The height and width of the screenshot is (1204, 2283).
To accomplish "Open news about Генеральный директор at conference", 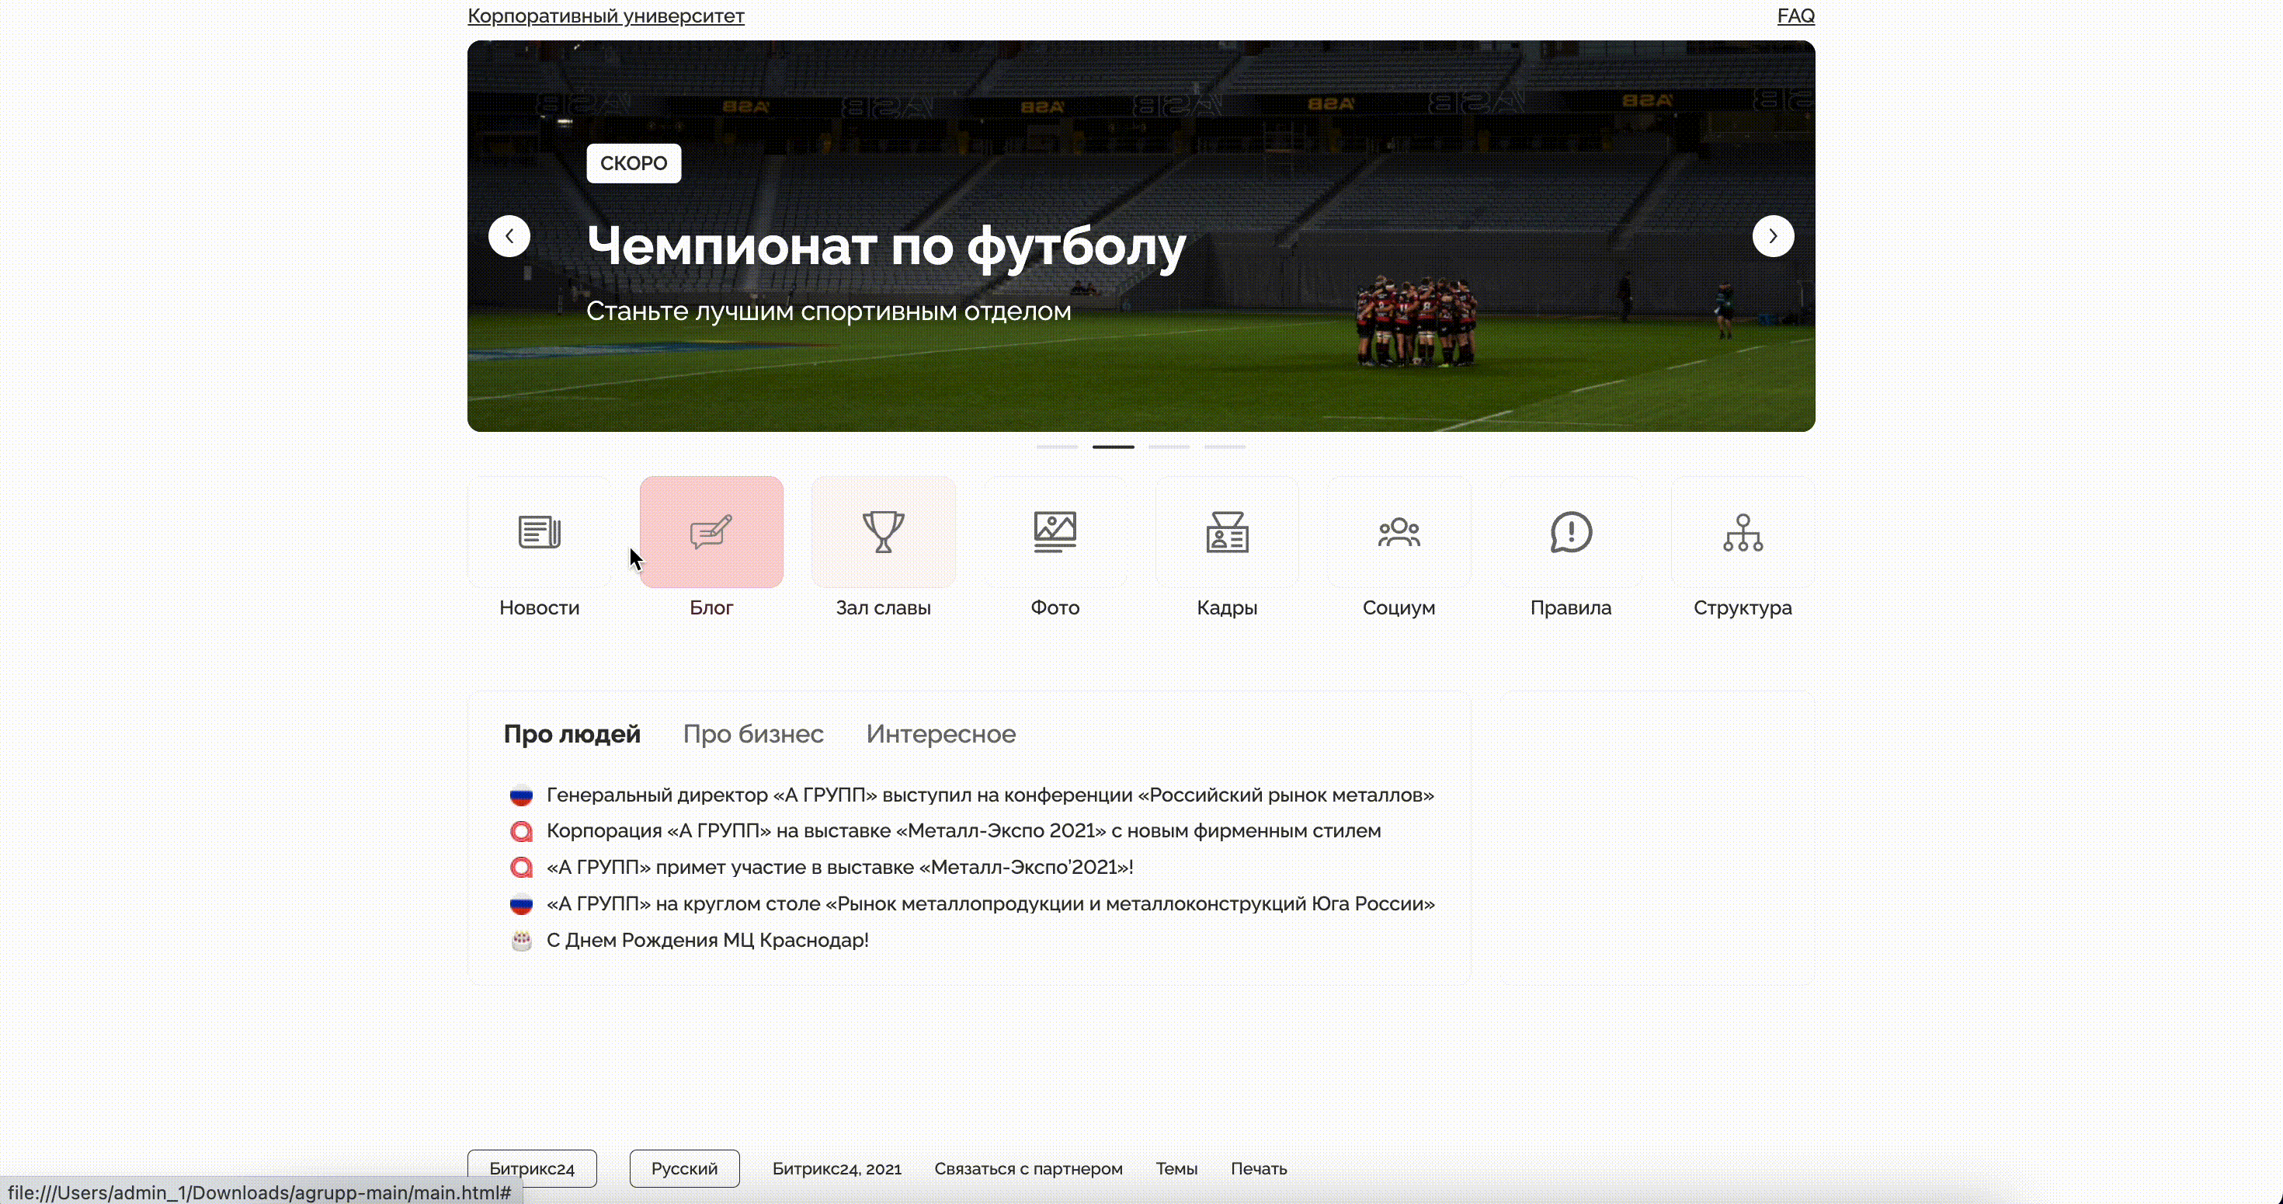I will pos(990,795).
